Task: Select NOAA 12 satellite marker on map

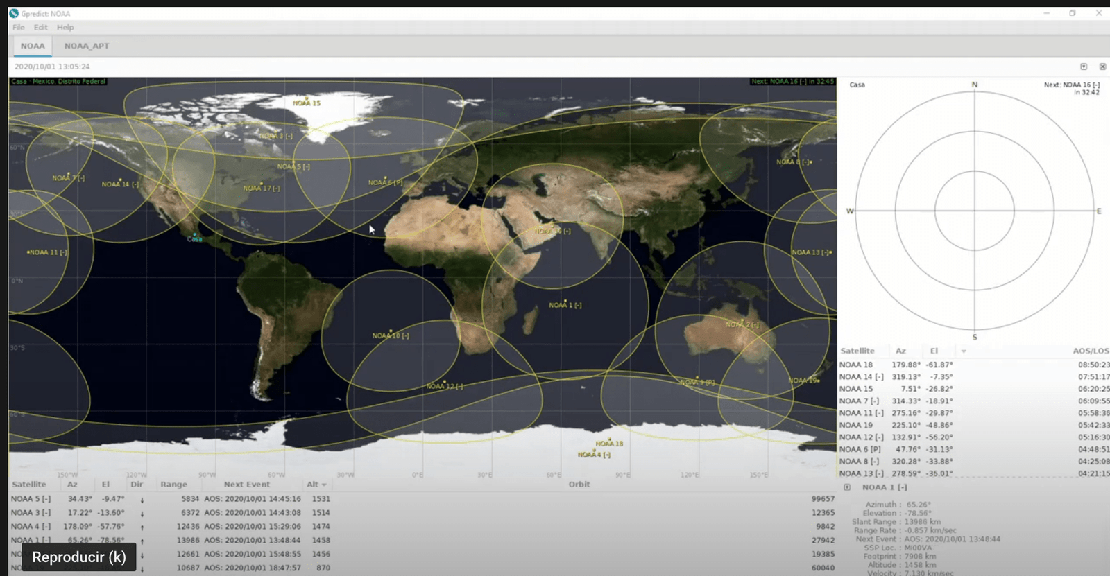Action: pos(445,386)
